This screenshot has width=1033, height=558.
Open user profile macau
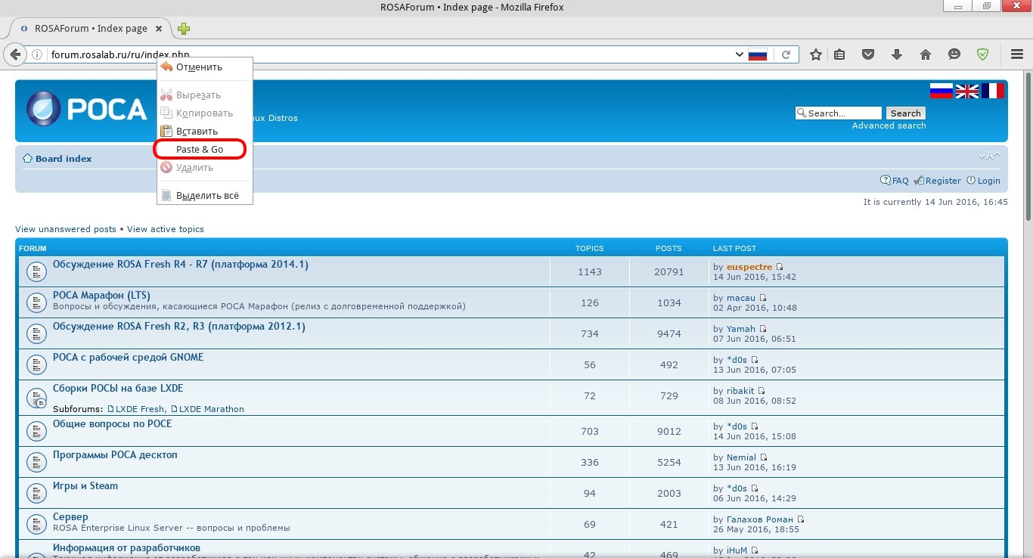[x=741, y=299]
